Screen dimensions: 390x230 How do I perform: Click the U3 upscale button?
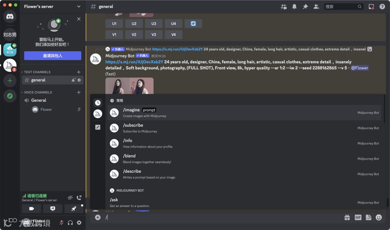coord(154,23)
